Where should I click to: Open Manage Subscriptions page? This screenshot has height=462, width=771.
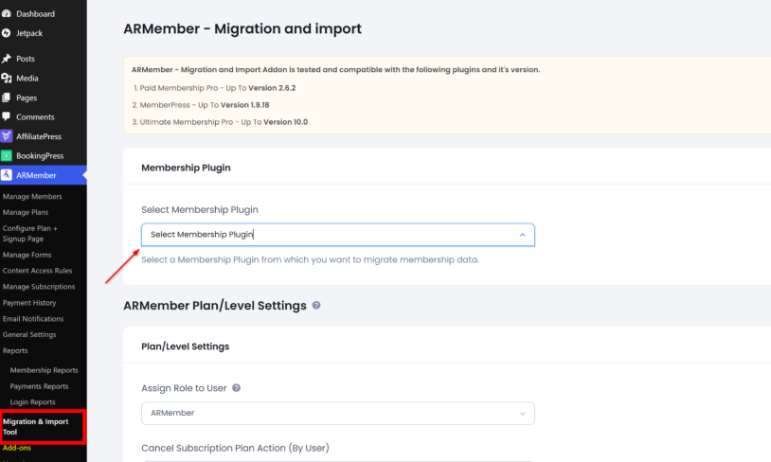[39, 287]
